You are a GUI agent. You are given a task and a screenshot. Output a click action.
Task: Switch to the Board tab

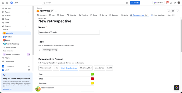61,15
